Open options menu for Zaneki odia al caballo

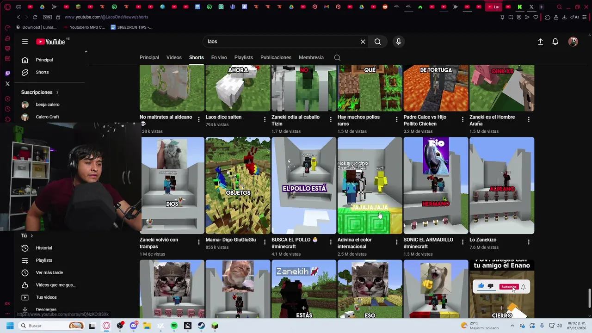(x=331, y=119)
